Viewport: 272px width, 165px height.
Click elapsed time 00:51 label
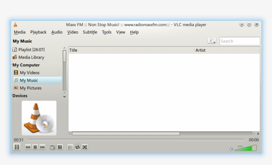pos(19,140)
